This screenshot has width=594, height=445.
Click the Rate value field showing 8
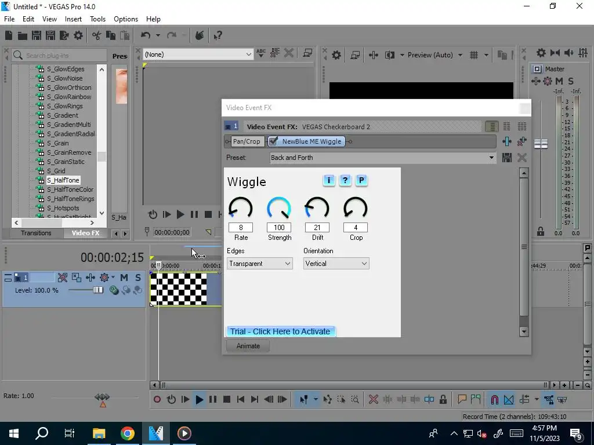[241, 227]
